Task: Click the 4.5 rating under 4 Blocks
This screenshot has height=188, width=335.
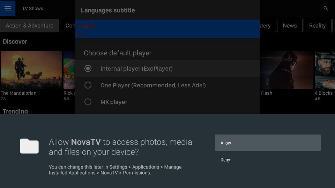Action: [318, 99]
